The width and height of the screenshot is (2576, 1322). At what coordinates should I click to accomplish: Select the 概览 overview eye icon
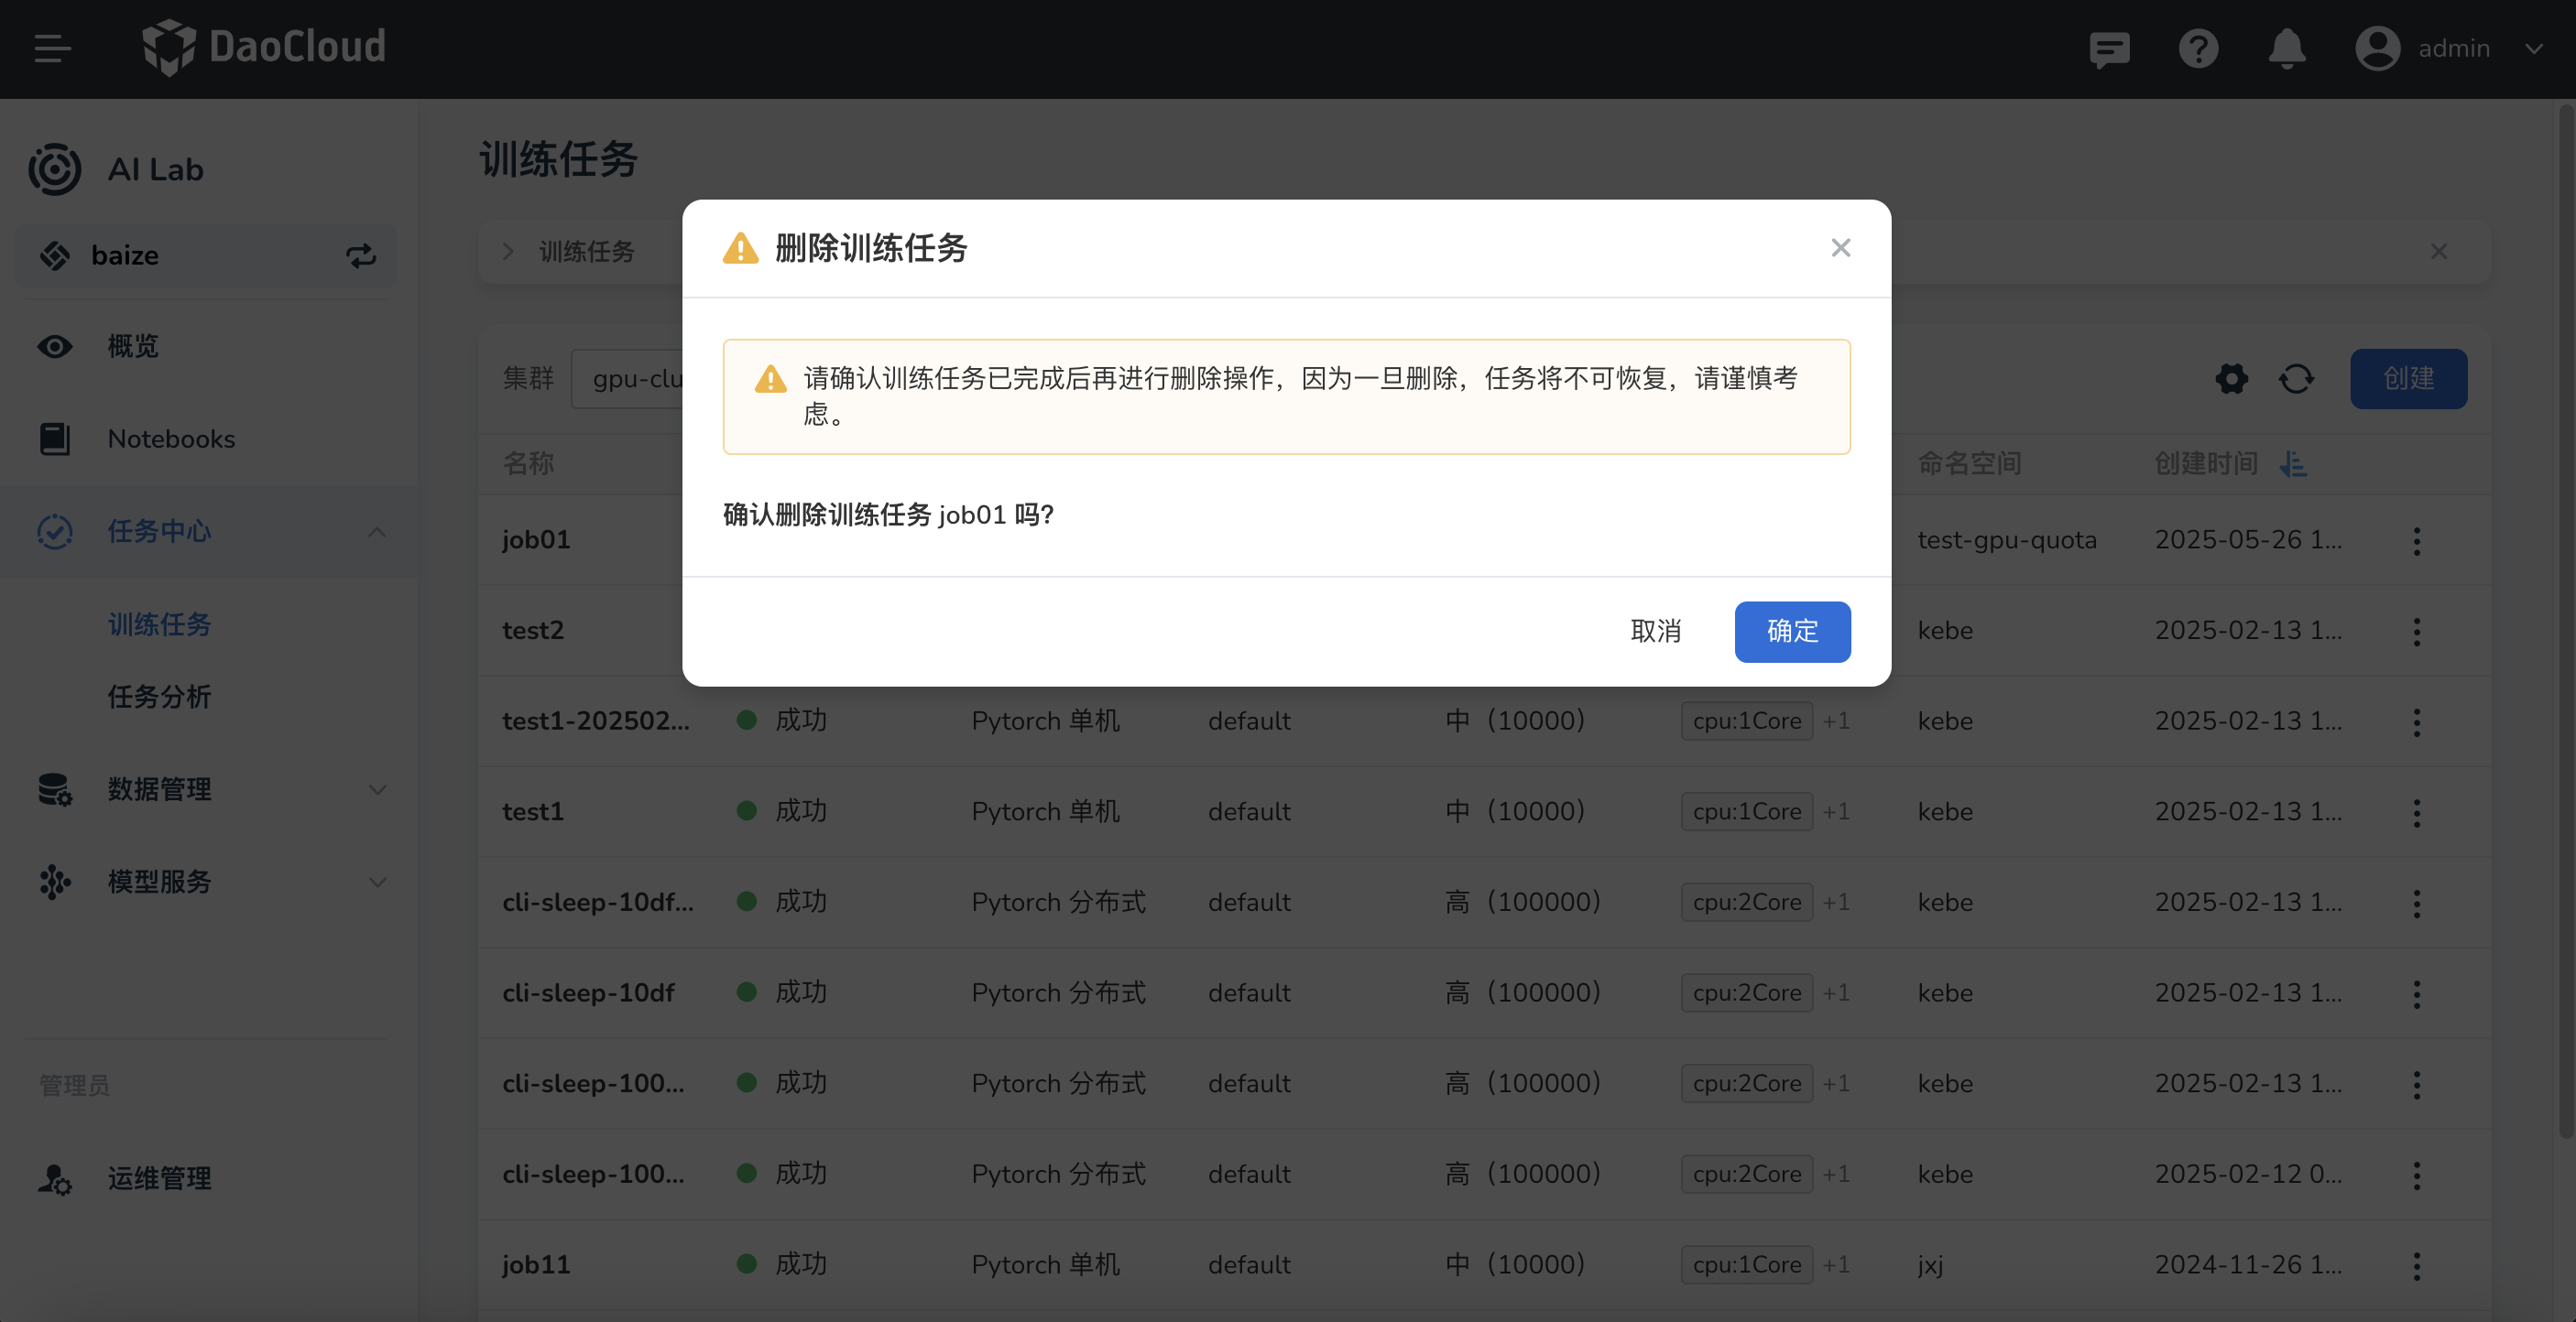tap(54, 346)
